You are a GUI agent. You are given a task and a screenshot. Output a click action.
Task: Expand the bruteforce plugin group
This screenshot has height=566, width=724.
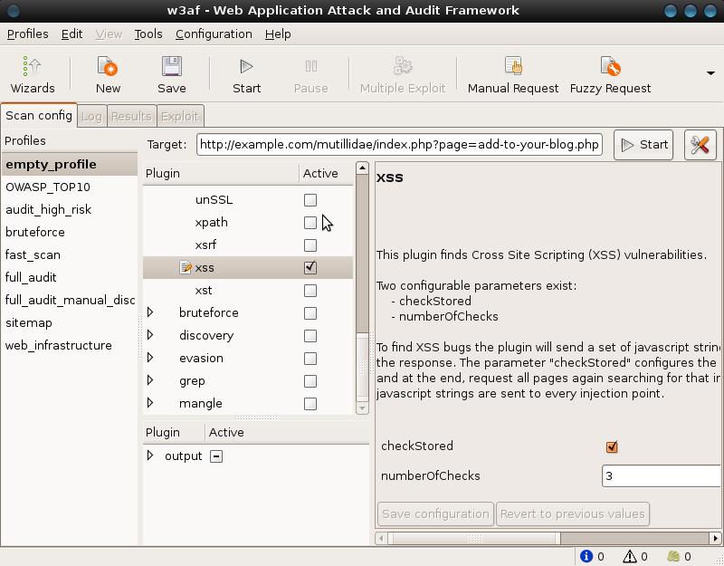[150, 312]
